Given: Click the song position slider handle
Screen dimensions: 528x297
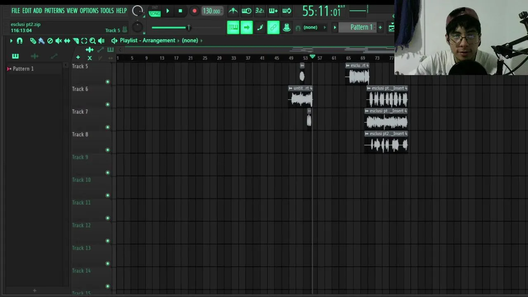Looking at the screenshot, I should pyautogui.click(x=189, y=28).
